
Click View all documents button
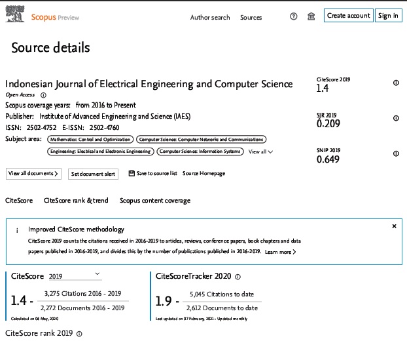pos(33,174)
